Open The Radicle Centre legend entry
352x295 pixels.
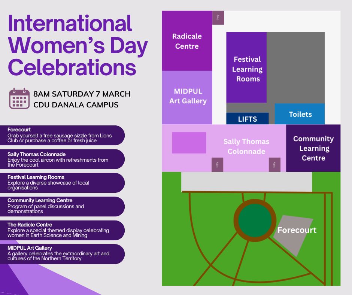pyautogui.click(x=62, y=230)
